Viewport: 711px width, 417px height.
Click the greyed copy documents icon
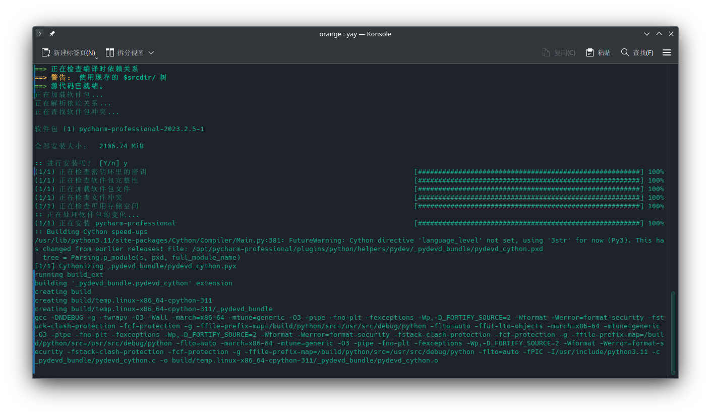pyautogui.click(x=546, y=52)
